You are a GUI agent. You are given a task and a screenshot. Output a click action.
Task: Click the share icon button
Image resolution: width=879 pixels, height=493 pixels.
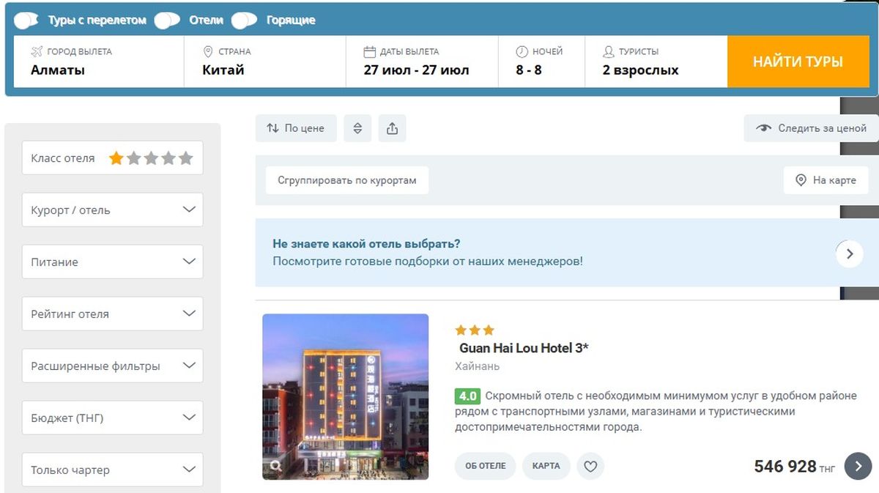click(392, 128)
